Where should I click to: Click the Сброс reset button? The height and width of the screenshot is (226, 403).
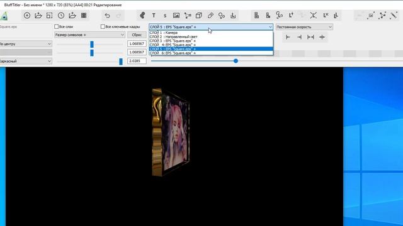(x=137, y=35)
